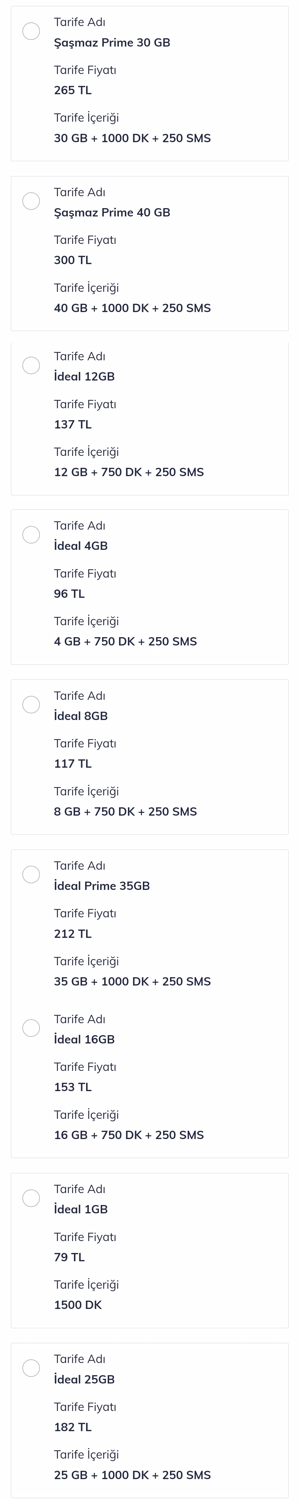
Task: Choose the Şaşmaz Prime 40 GB radio option
Action: coord(31,201)
